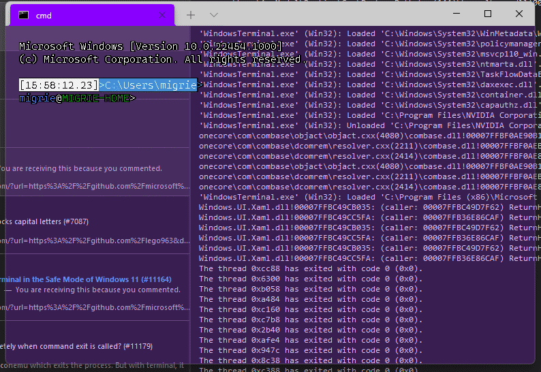Open the Safe Mode of Windows 11 (#11164) link
541x372 pixels.
pos(86,279)
